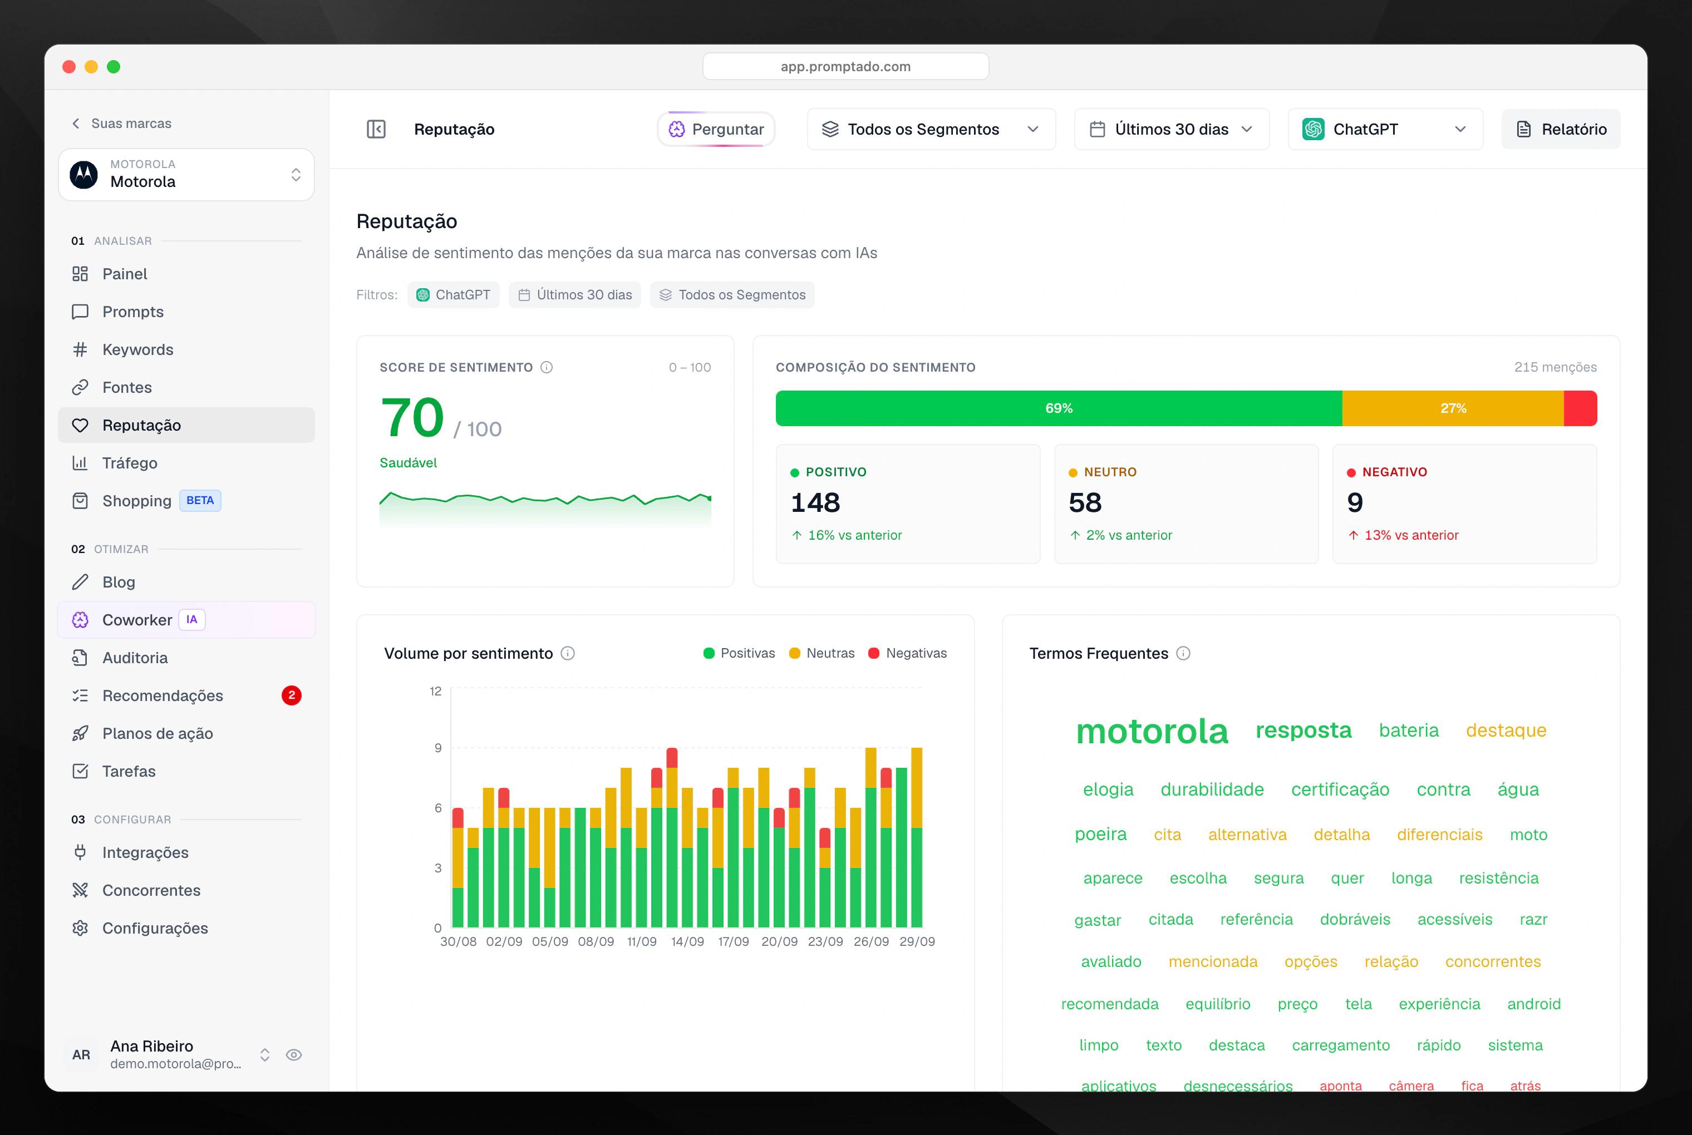Click the Perguntar button
This screenshot has height=1135, width=1692.
(x=716, y=129)
